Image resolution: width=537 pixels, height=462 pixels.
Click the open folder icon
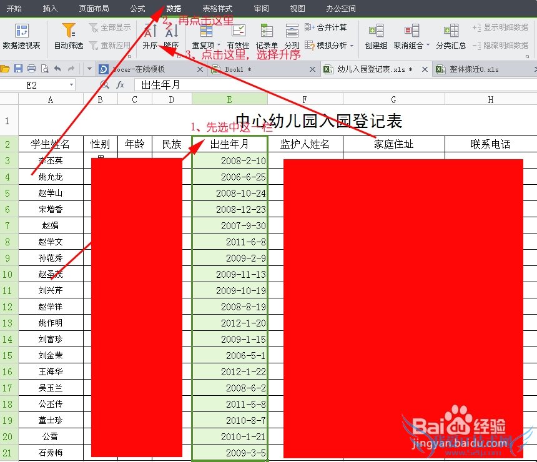(4, 69)
